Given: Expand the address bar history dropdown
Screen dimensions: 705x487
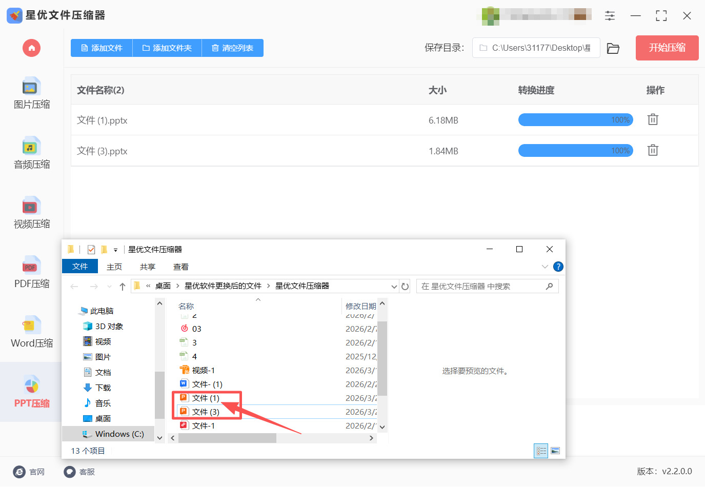Looking at the screenshot, I should [x=394, y=287].
